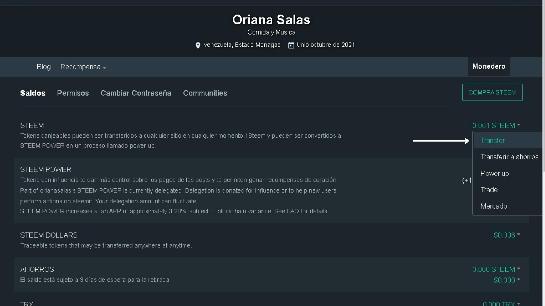Open Mercado from the menu
Image resolution: width=545 pixels, height=306 pixels.
click(x=494, y=206)
